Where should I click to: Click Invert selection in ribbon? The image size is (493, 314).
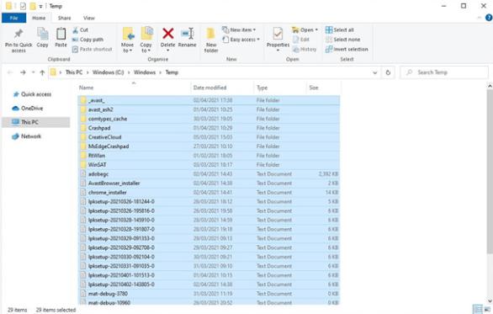coord(347,50)
